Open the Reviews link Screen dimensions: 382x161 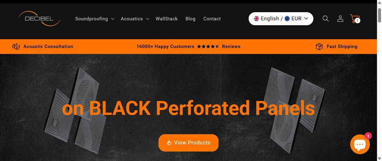231,47
